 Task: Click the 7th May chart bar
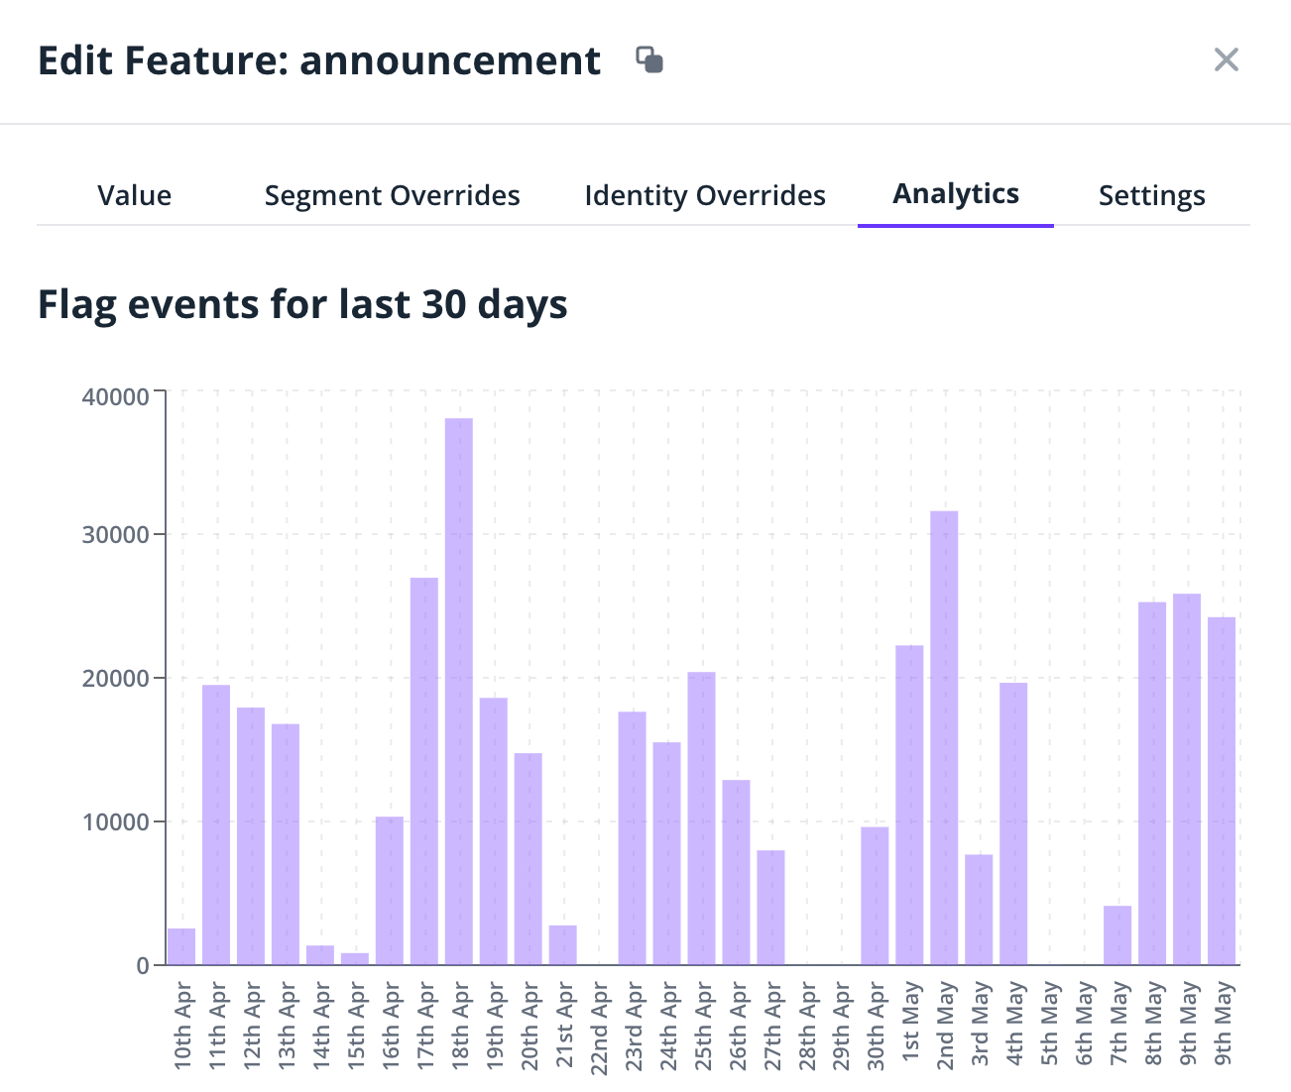[x=1117, y=935]
